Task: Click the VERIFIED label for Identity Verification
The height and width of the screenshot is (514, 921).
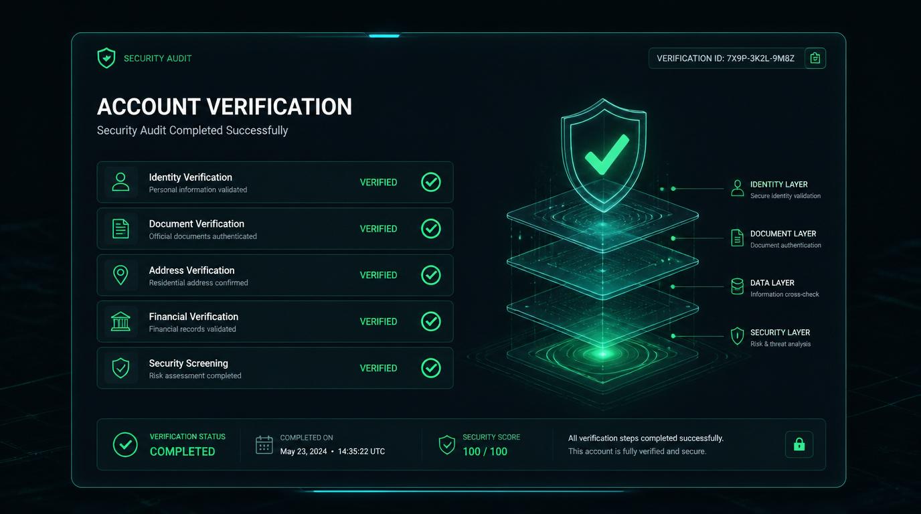Action: [x=378, y=182]
